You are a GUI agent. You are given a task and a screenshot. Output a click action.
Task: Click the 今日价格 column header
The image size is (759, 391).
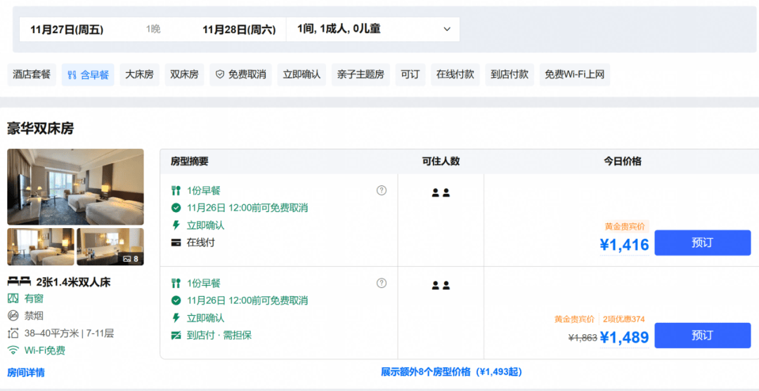click(x=623, y=162)
